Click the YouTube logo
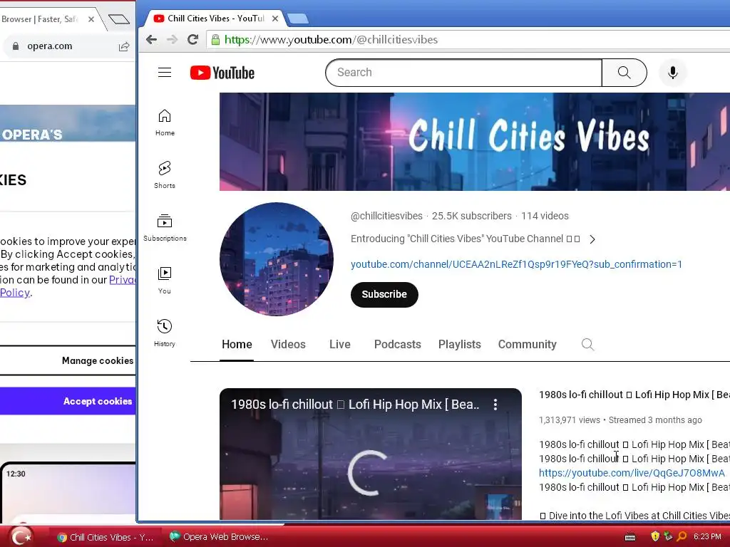The image size is (730, 547). tap(222, 73)
